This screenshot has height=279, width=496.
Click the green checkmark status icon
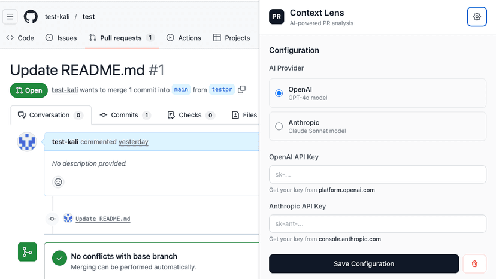(59, 258)
